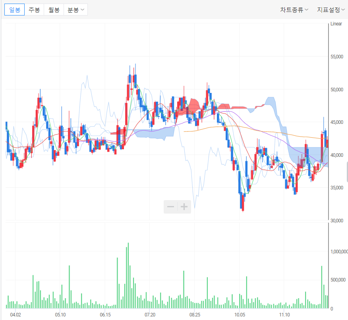Image resolution: width=348 pixels, height=320 pixels.
Task: Click the plus zoom-in button on chart
Action: coord(184,207)
